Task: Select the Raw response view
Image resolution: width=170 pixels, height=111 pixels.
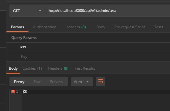Action: (x=37, y=82)
